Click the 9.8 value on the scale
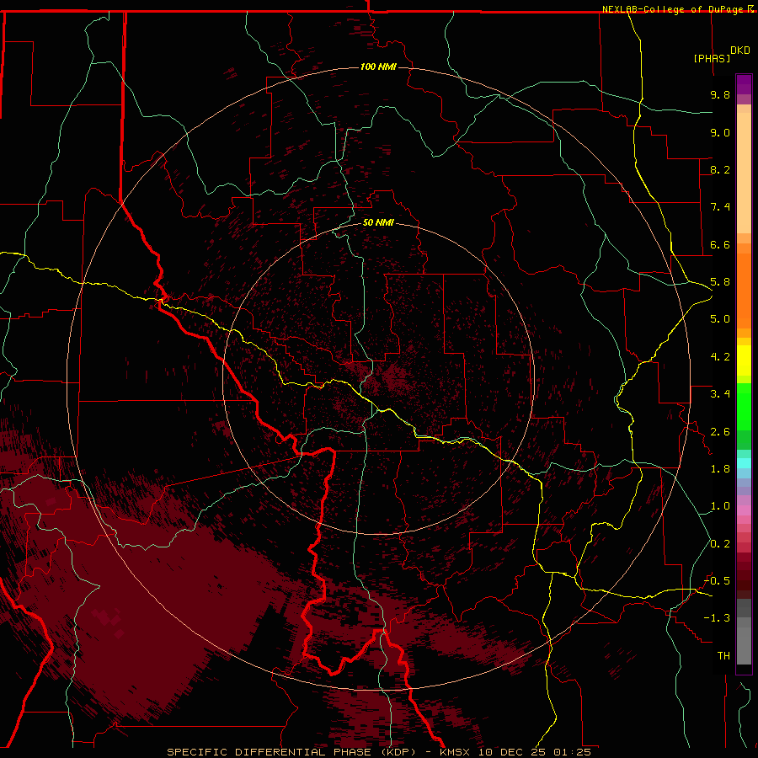This screenshot has width=758, height=758. 720,94
